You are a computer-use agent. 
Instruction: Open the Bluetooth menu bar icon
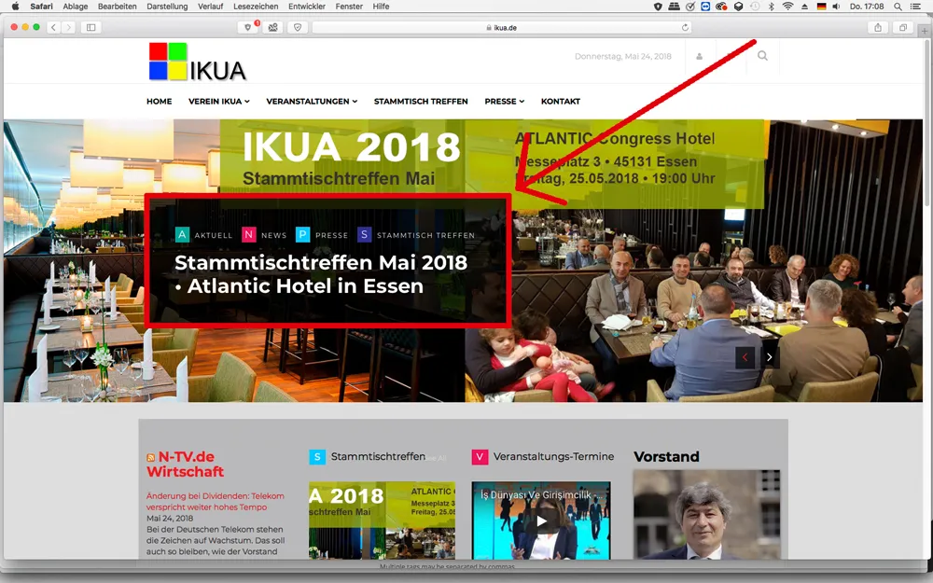(771, 7)
